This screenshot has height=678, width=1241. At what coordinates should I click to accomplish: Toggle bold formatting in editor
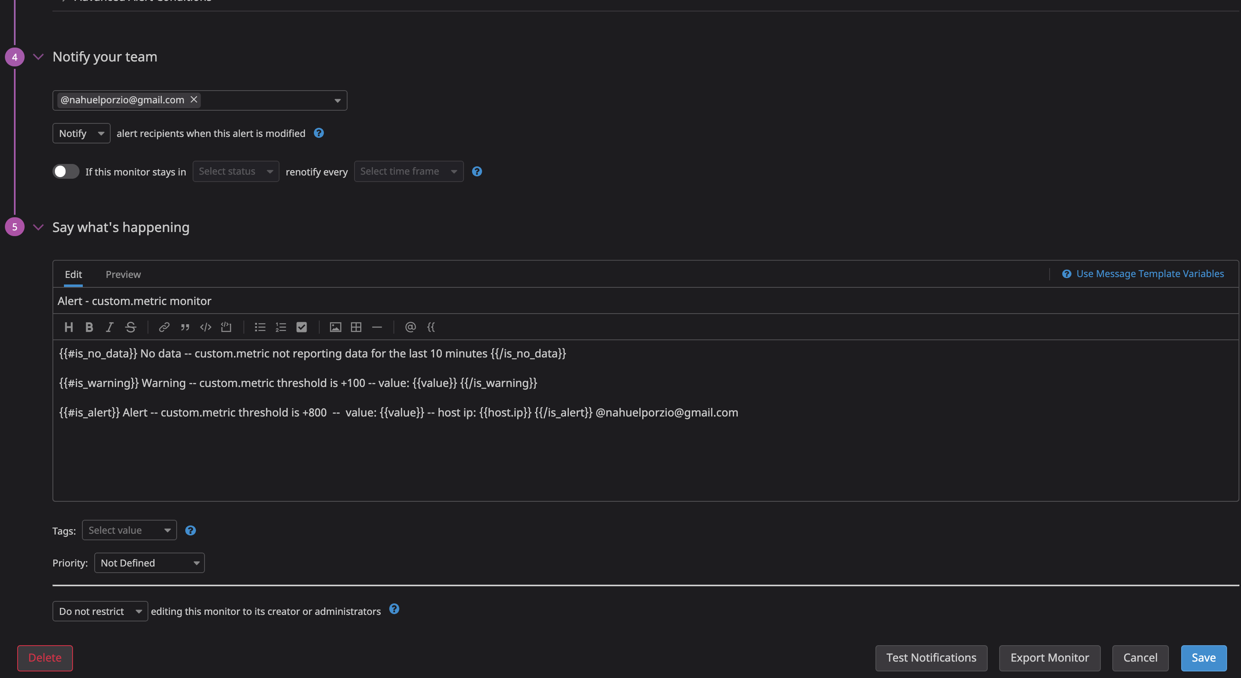pos(89,327)
